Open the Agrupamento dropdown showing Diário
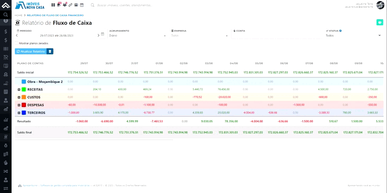The width and height of the screenshot is (387, 193). coord(137,35)
